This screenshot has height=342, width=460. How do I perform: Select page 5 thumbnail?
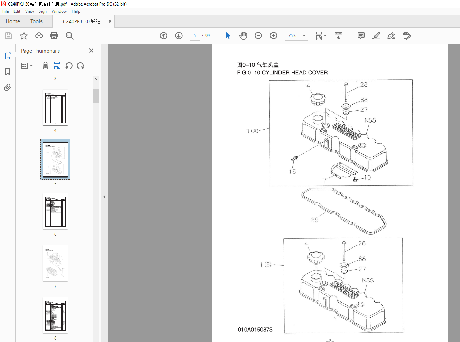click(55, 160)
